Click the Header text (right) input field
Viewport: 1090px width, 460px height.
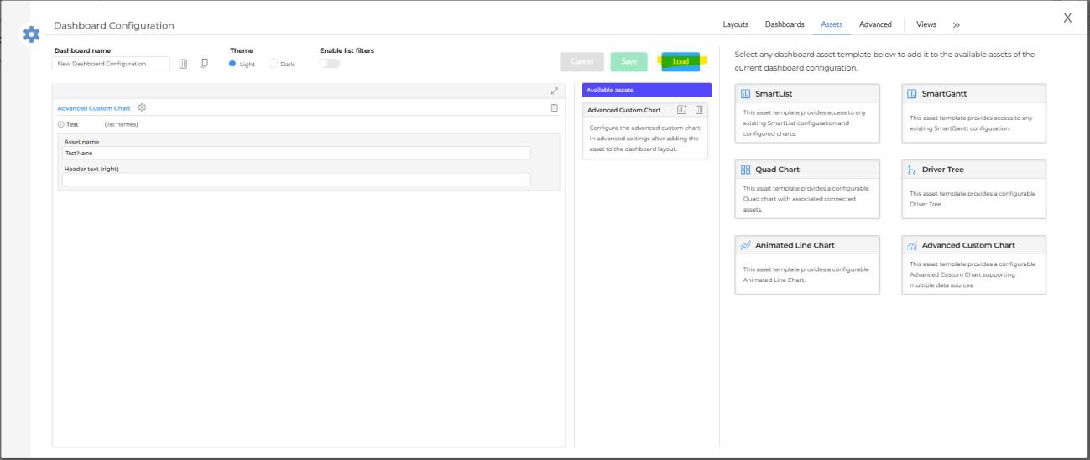tap(296, 180)
